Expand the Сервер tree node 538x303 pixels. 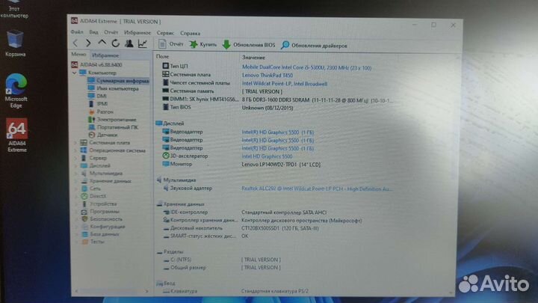[75, 158]
